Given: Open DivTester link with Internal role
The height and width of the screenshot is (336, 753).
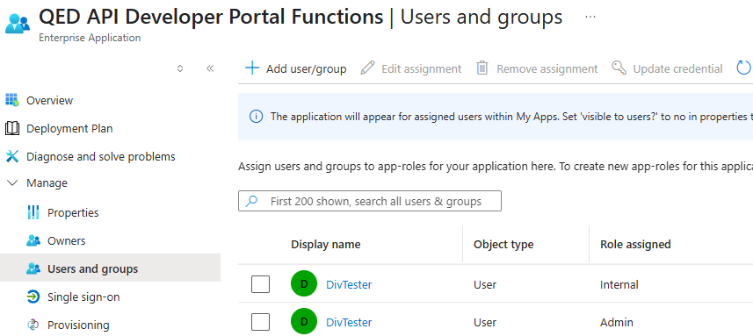Looking at the screenshot, I should pyautogui.click(x=349, y=285).
